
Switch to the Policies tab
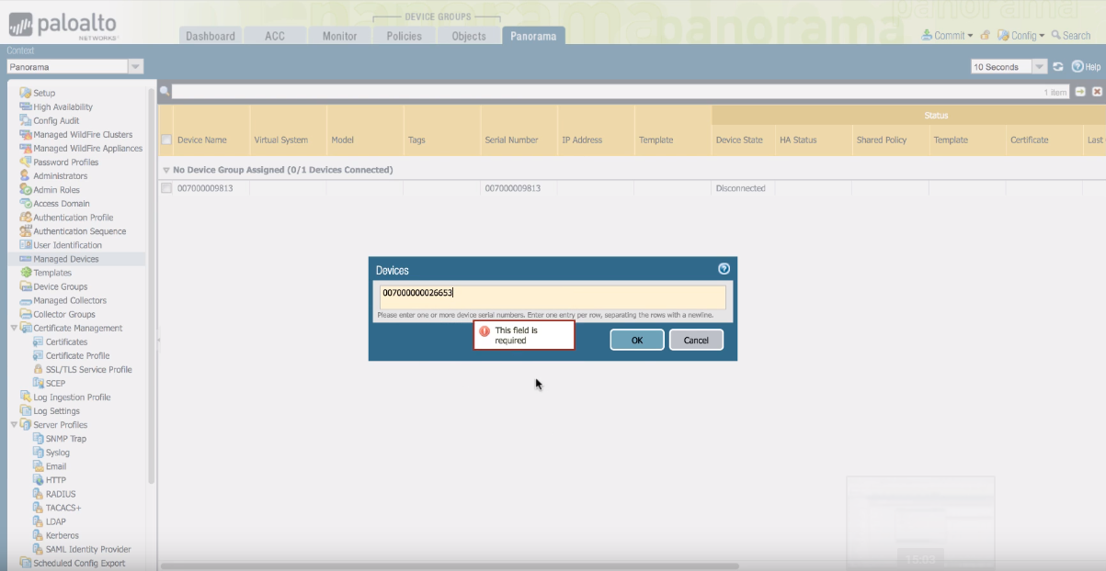[x=404, y=36]
